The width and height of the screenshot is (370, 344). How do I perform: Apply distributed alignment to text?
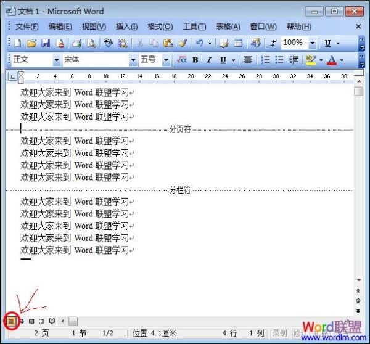(247, 60)
